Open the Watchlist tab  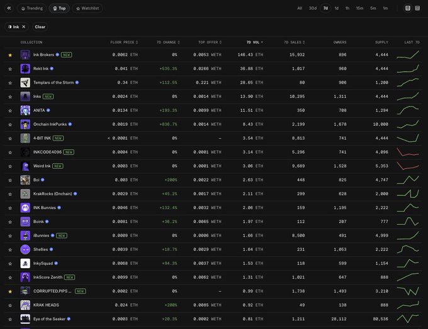point(87,8)
